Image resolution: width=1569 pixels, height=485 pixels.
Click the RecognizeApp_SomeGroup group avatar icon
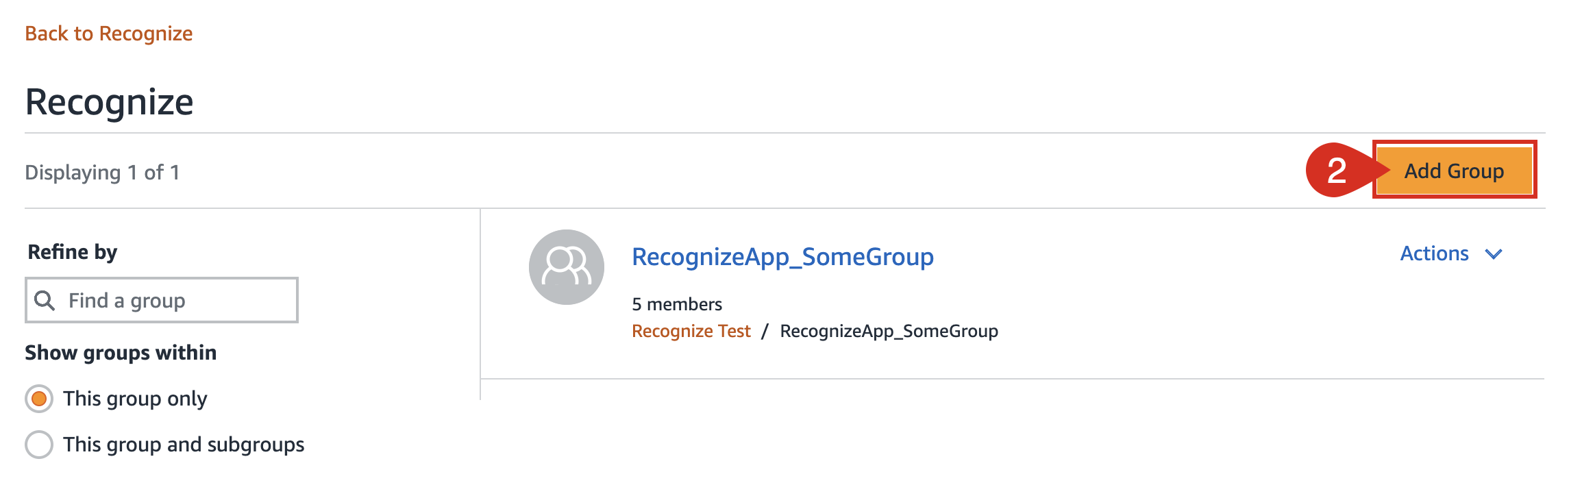tap(566, 267)
